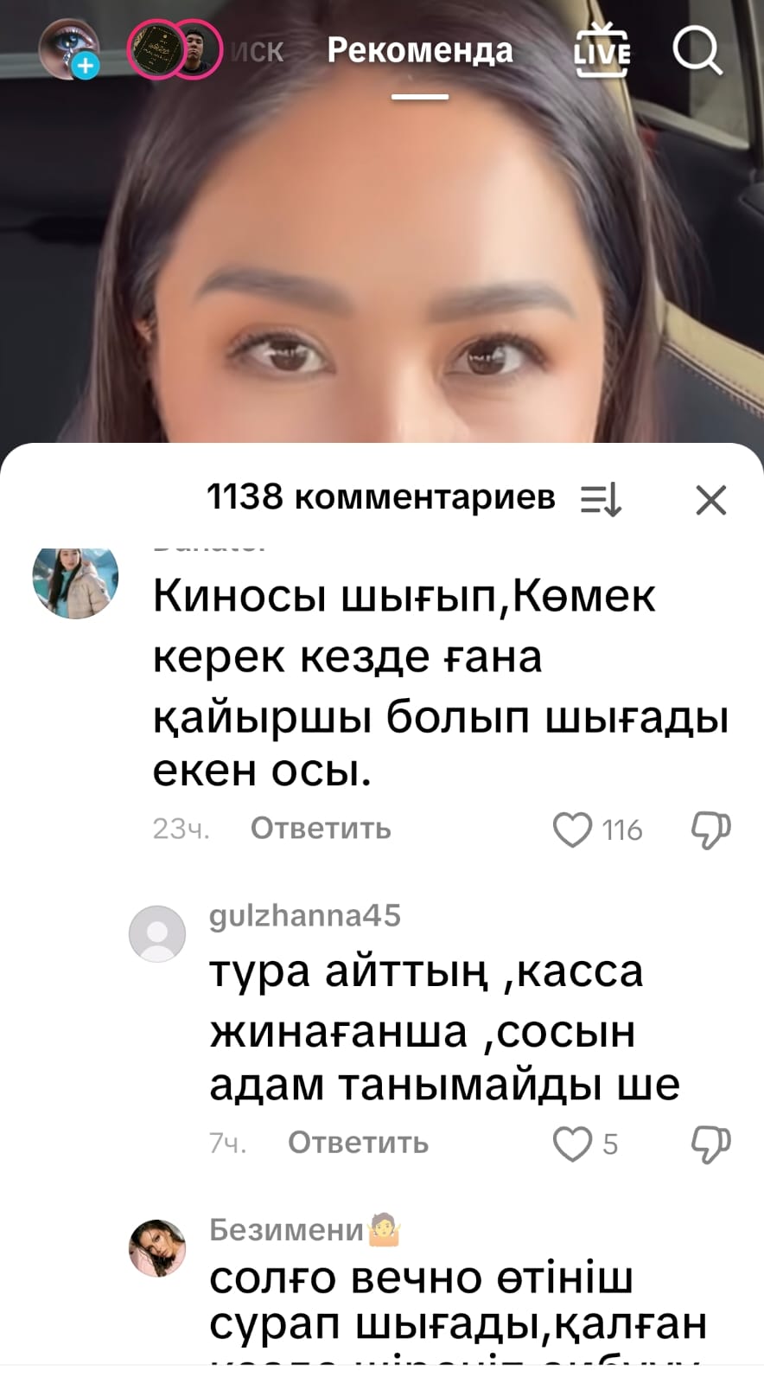Open gulzhanna45's default avatar
The width and height of the screenshot is (764, 1384).
(x=157, y=933)
